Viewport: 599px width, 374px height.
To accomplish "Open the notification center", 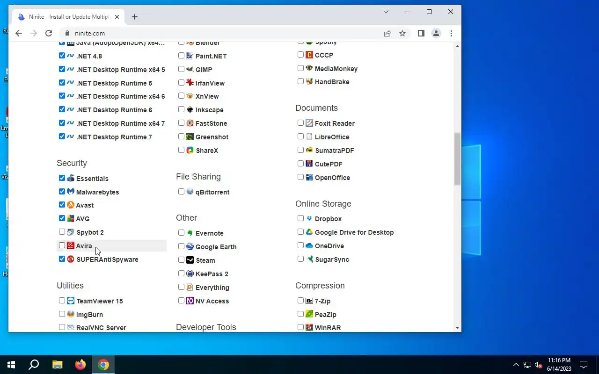I will 584,365.
